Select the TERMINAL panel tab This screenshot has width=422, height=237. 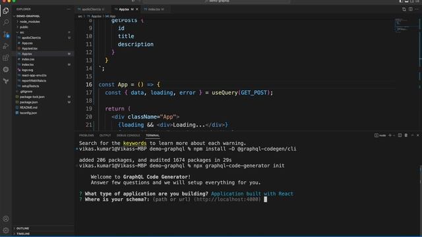(x=152, y=135)
